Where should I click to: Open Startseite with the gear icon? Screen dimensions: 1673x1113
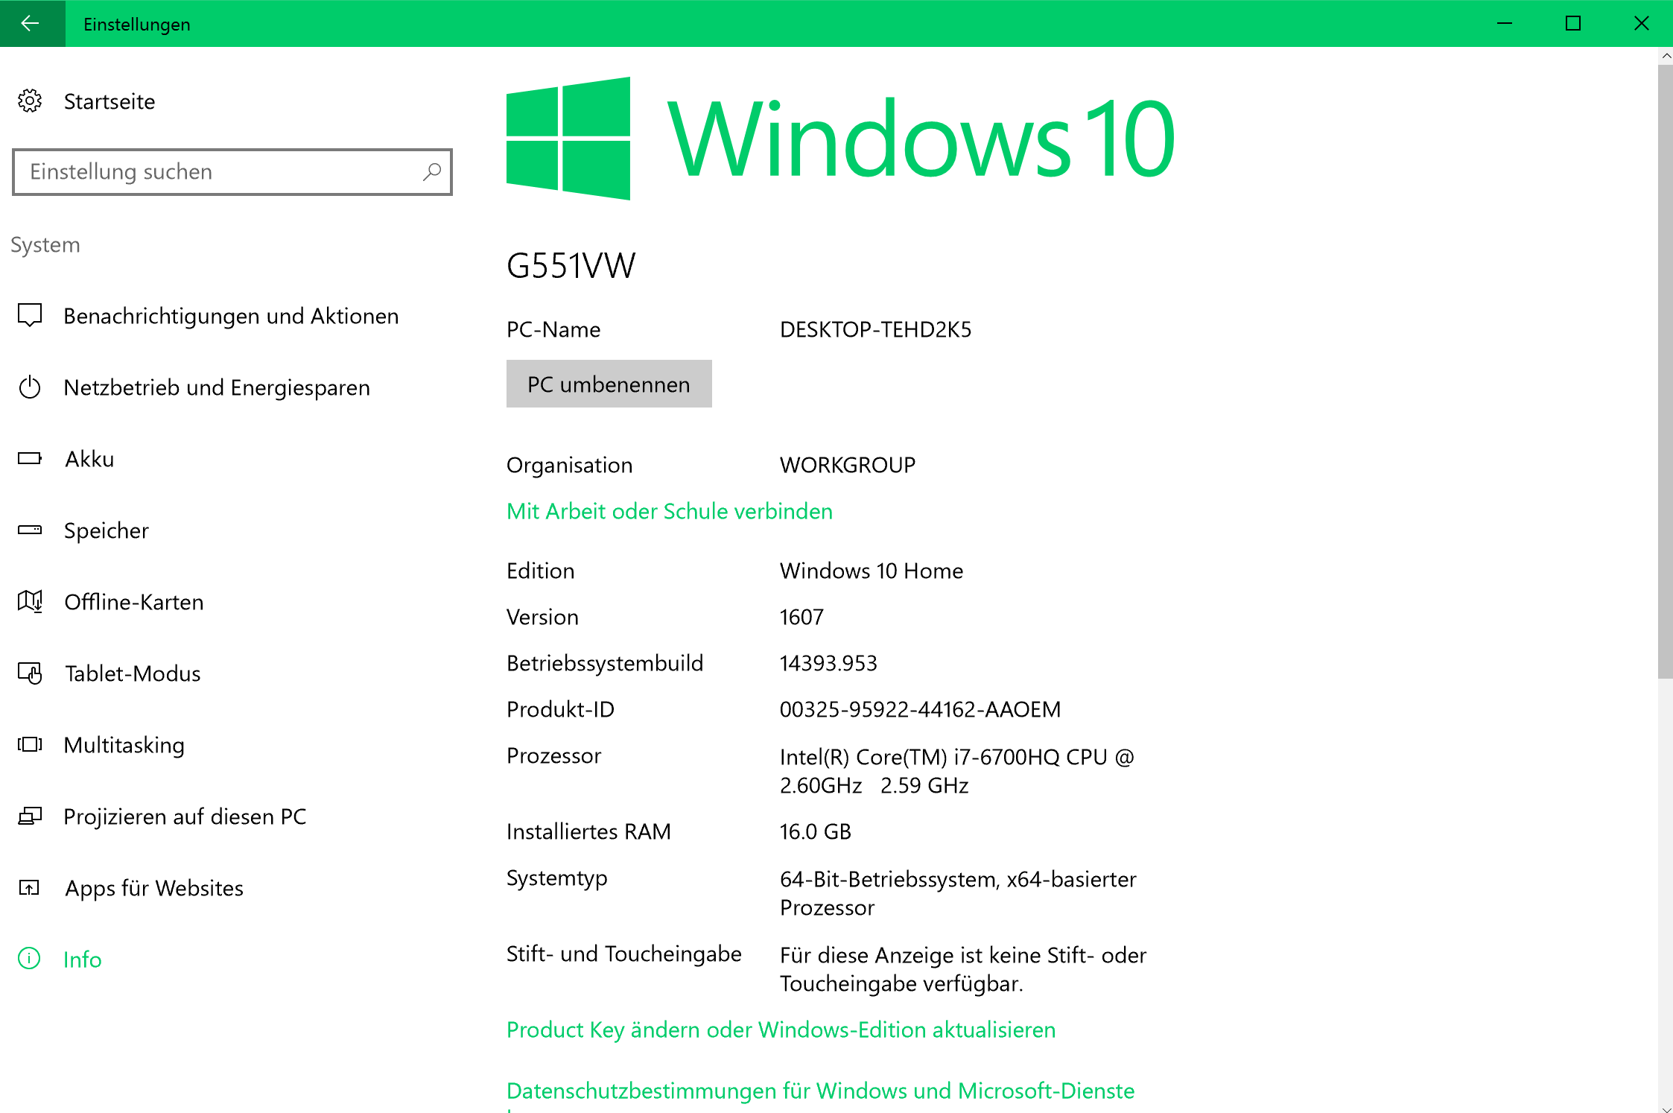(x=30, y=101)
